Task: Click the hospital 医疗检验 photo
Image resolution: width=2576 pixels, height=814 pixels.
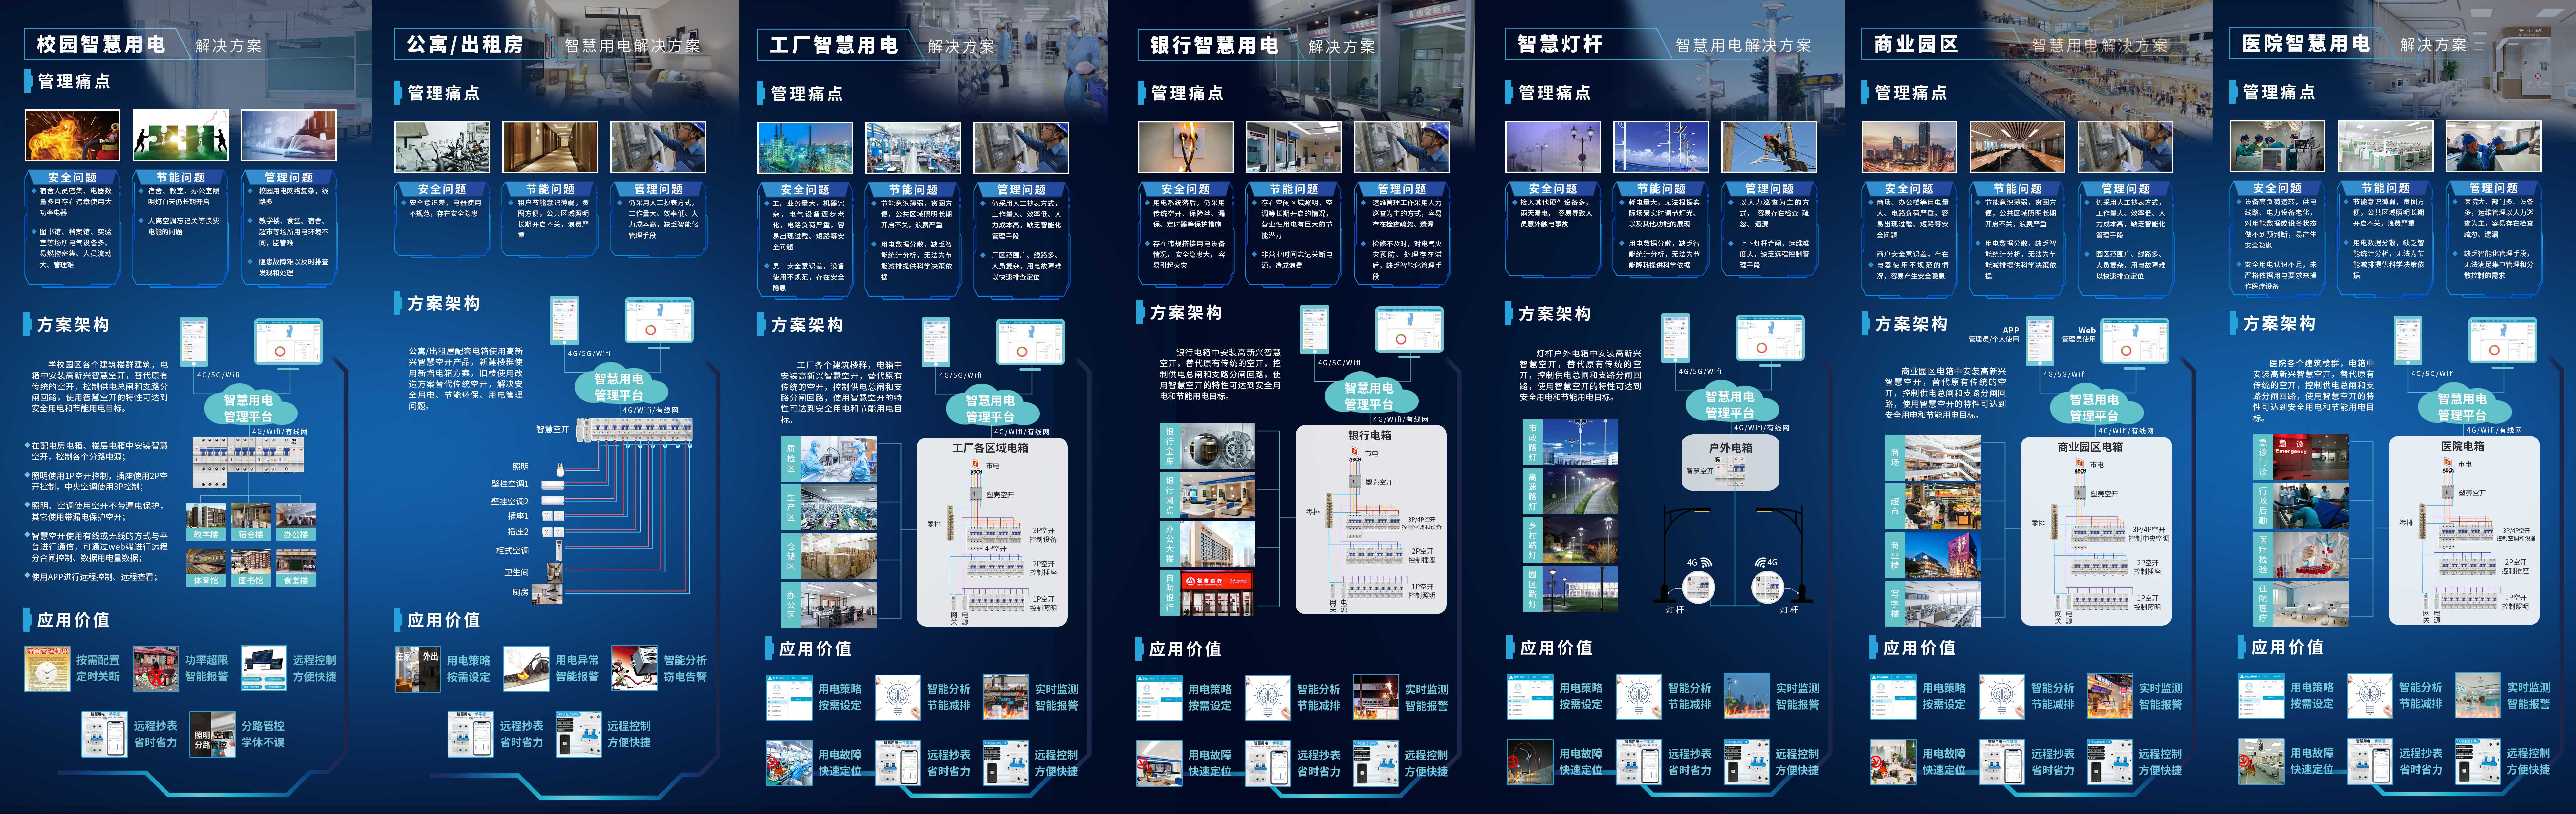Action: coord(2311,555)
